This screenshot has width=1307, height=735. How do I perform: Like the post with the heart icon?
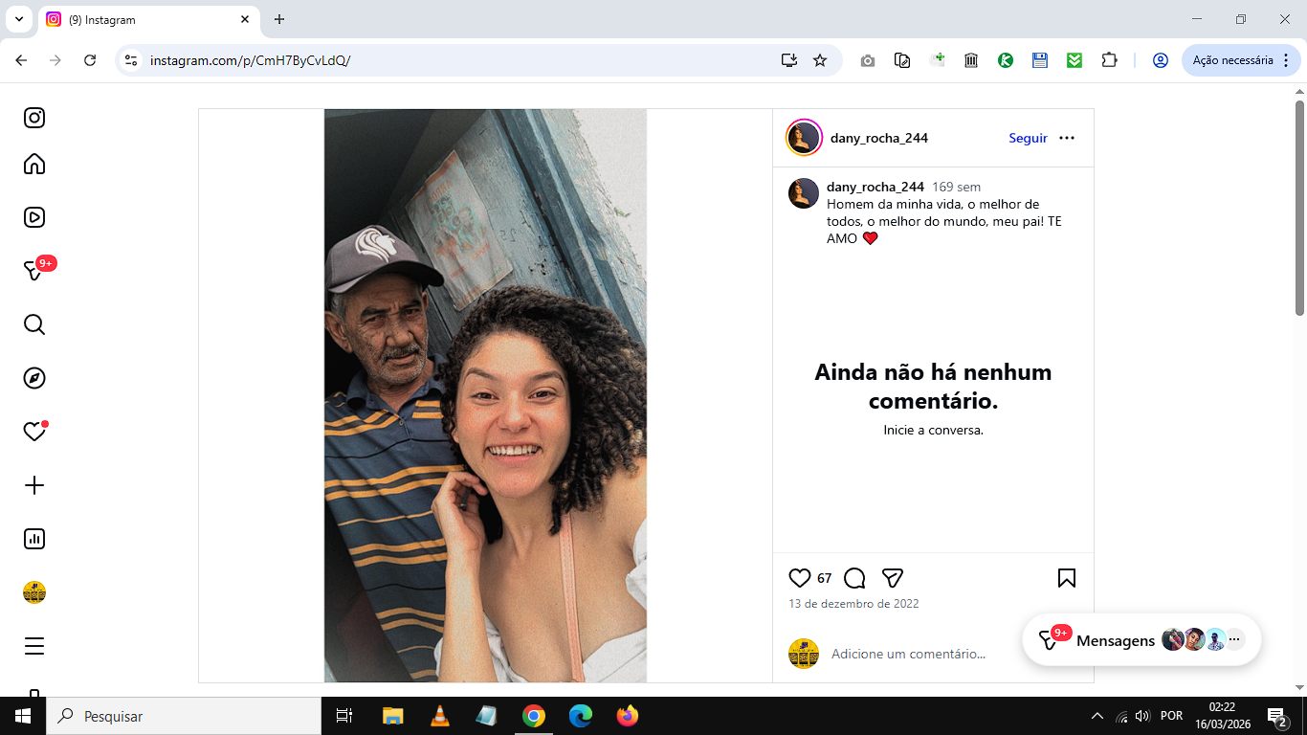pos(800,578)
